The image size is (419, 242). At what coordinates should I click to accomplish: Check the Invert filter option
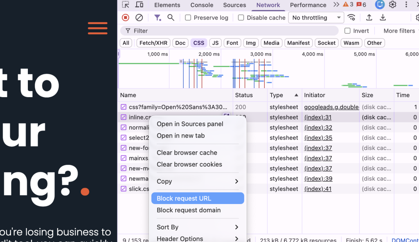(x=345, y=31)
